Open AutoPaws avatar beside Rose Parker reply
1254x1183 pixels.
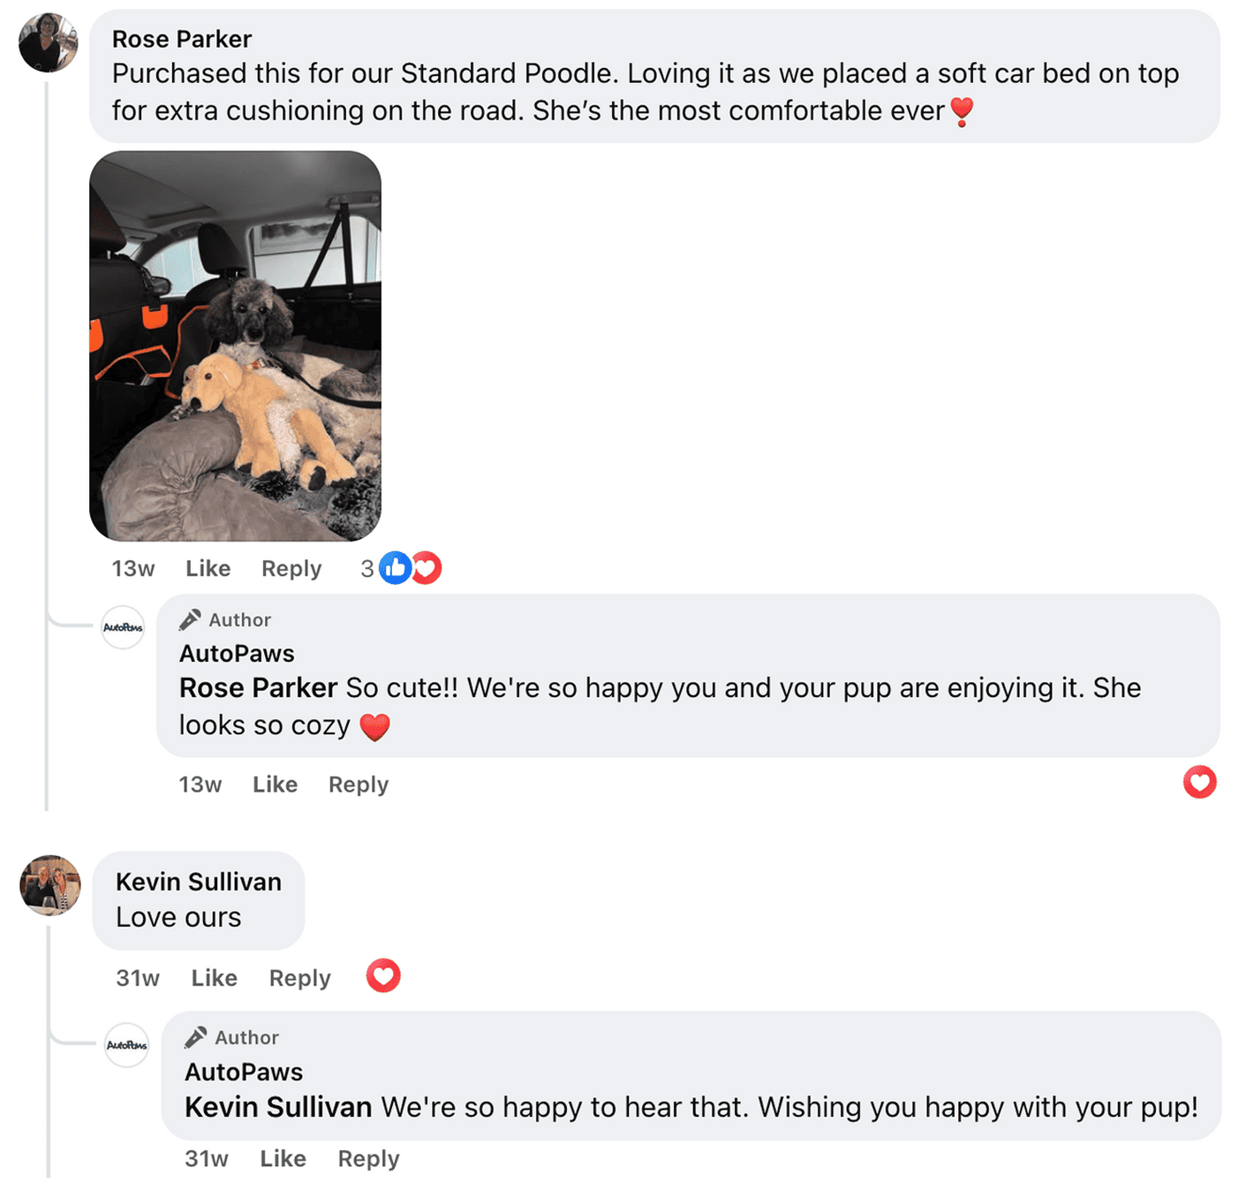[123, 627]
